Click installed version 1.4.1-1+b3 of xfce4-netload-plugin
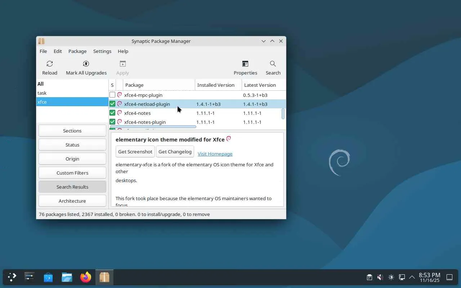 point(209,104)
